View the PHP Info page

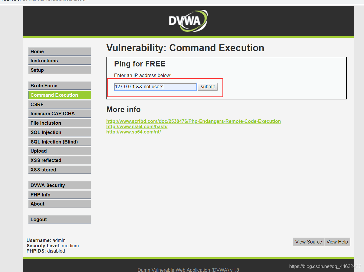pyautogui.click(x=59, y=195)
